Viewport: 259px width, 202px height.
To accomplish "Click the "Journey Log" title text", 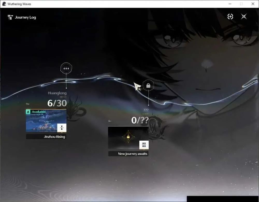I will (25, 17).
